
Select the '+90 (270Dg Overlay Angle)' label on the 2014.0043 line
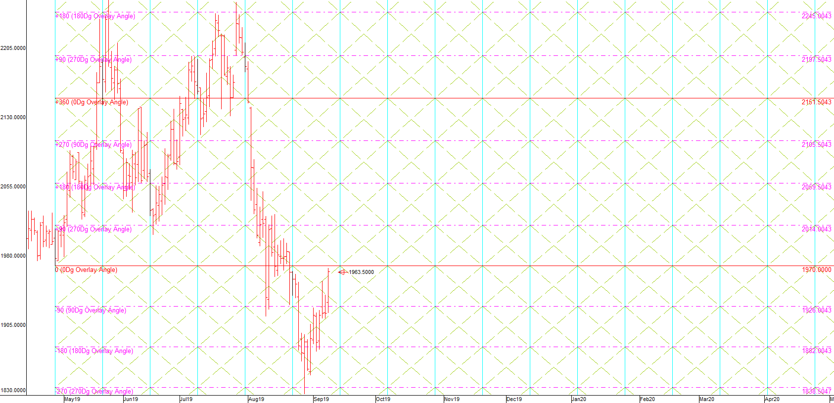pyautogui.click(x=93, y=229)
